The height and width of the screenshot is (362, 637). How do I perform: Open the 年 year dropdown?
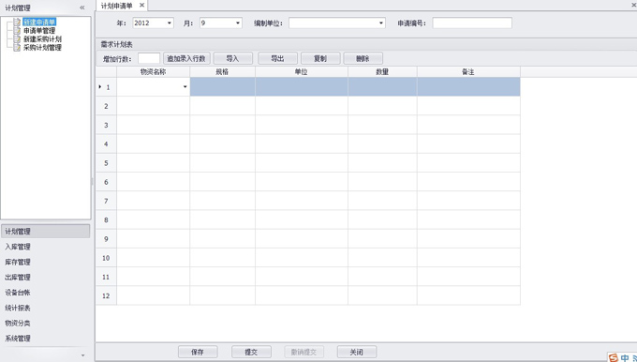click(170, 23)
